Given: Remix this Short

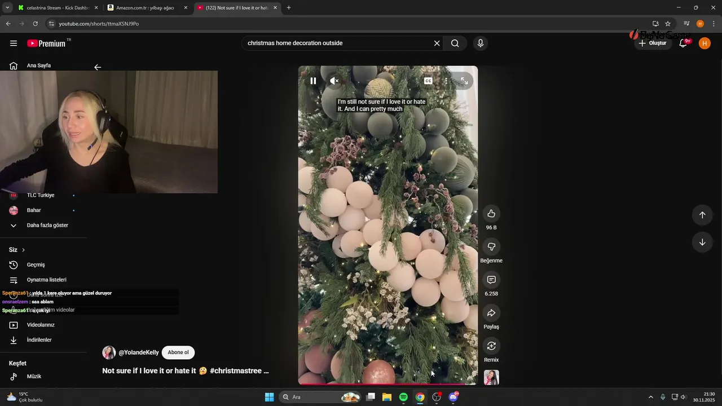Looking at the screenshot, I should click(x=491, y=346).
